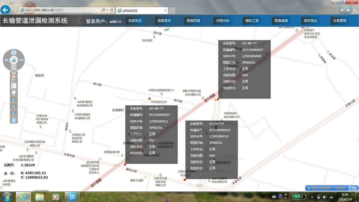359x202 pixels.
Task: Open a new blank tab beside ytWebGIS
Action: pos(172,11)
